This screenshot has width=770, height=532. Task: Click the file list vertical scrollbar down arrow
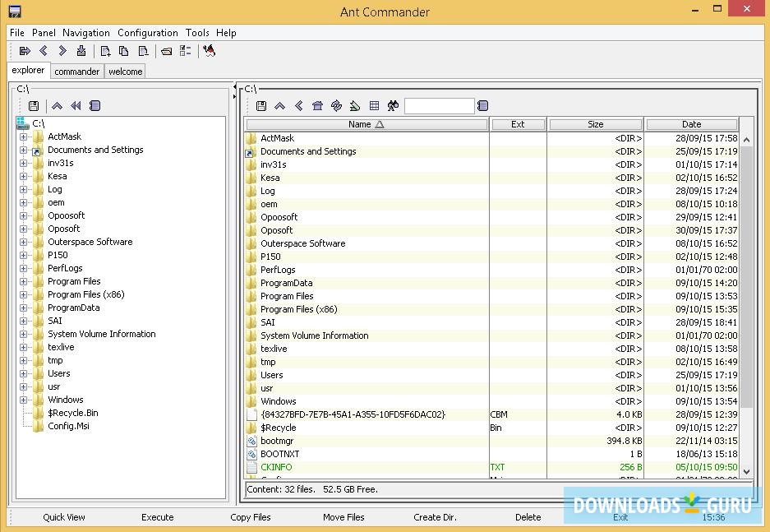746,471
